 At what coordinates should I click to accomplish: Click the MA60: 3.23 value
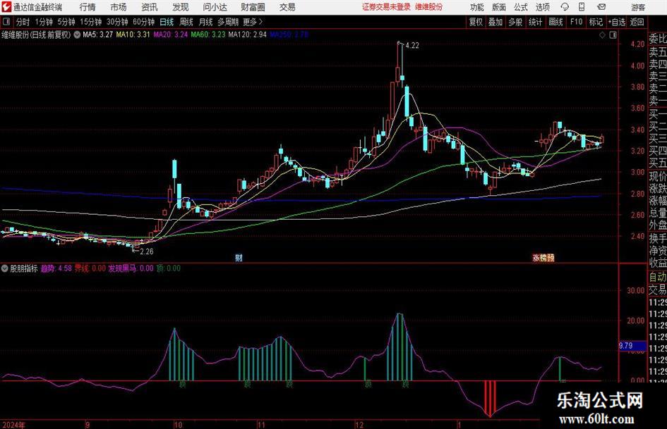(208, 35)
